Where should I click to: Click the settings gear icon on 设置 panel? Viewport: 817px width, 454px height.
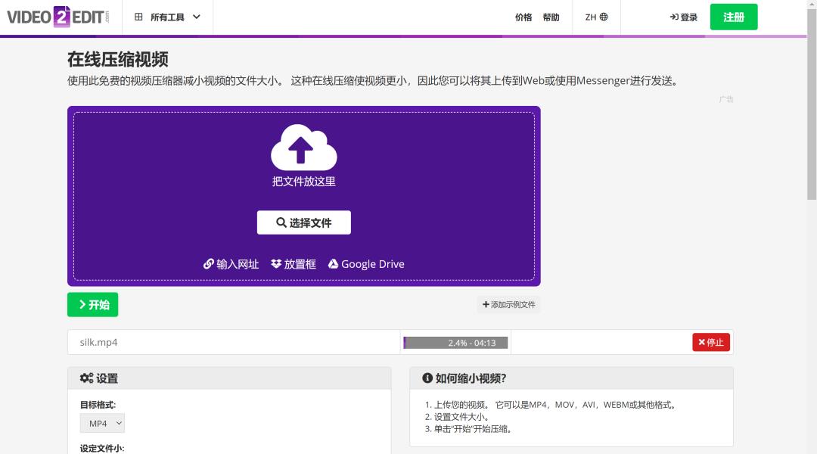point(85,378)
